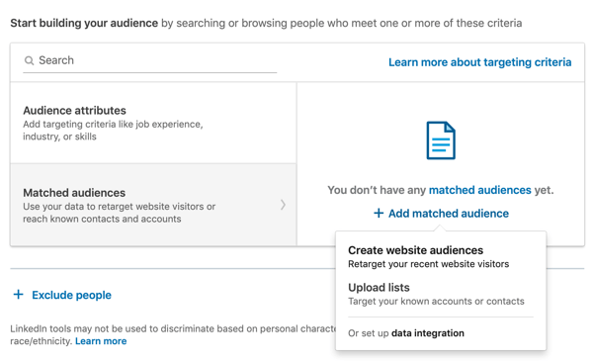
Task: Click Exclude people link
Action: [71, 295]
